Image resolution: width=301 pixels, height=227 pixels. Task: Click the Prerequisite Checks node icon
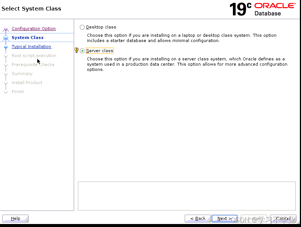click(x=6, y=65)
